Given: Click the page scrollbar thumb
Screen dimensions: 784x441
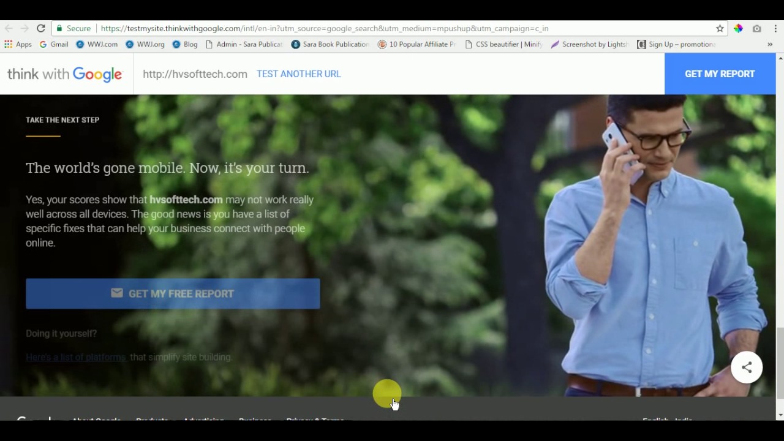Looking at the screenshot, I should coord(780,363).
